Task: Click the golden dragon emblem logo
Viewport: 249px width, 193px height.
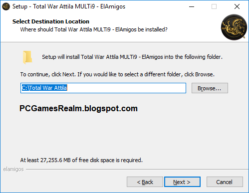Action: click(234, 27)
